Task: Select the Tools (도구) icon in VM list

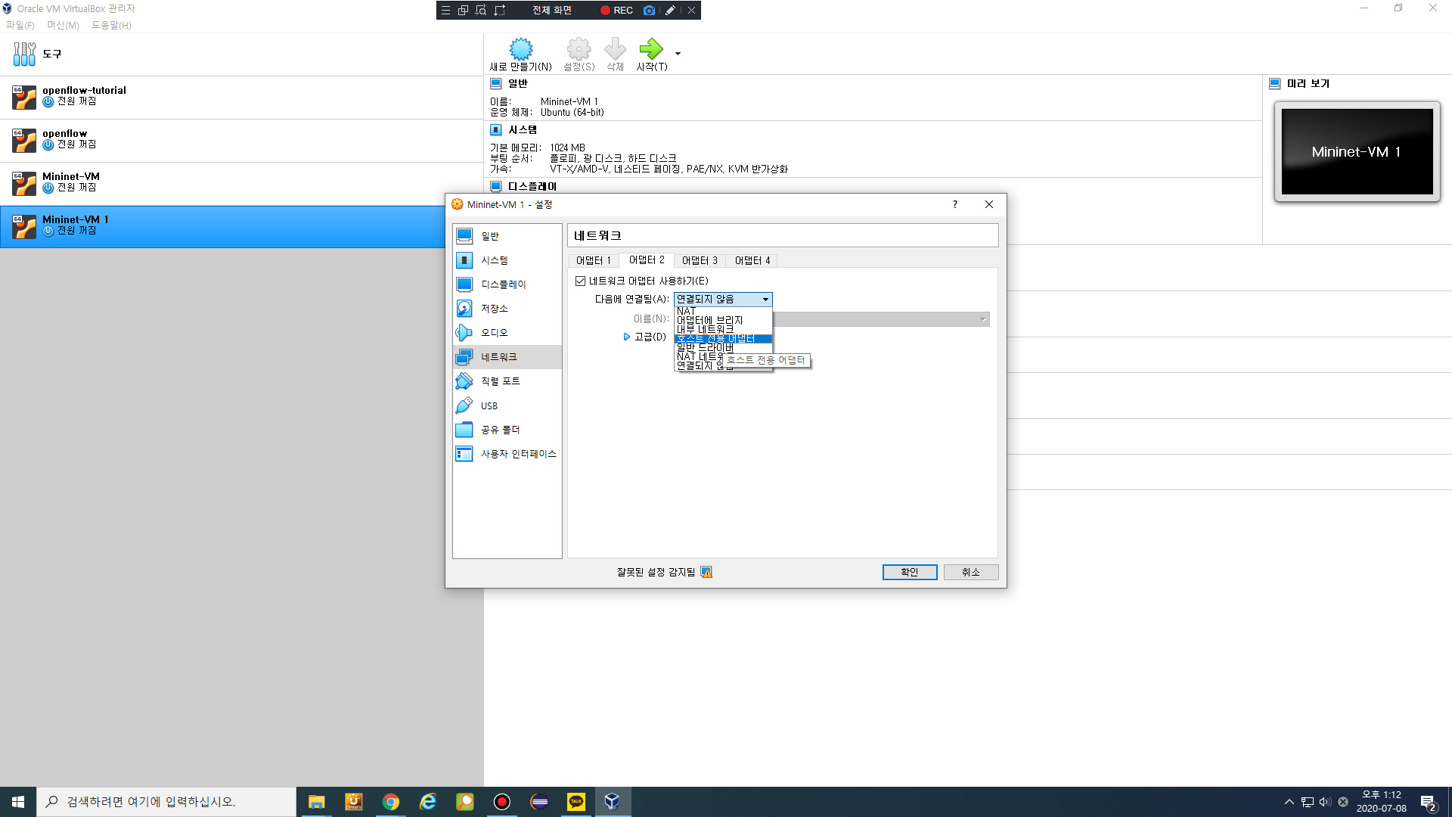Action: coord(24,54)
